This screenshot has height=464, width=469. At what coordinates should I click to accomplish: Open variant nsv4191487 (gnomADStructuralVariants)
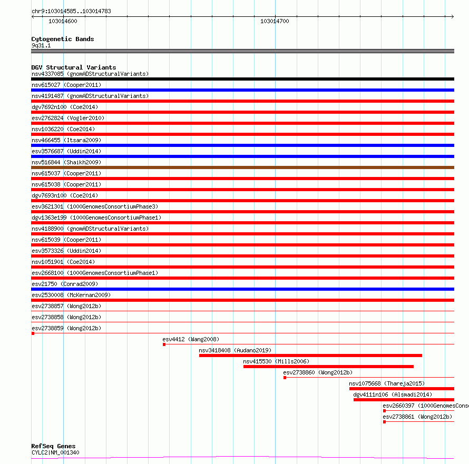[90, 96]
